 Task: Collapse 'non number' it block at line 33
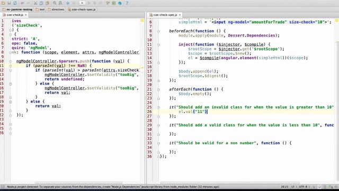(158, 143)
